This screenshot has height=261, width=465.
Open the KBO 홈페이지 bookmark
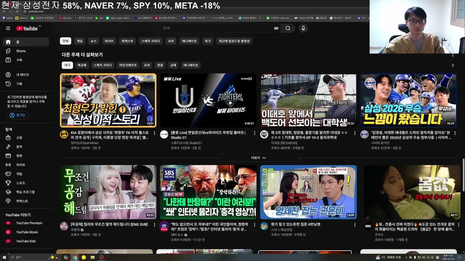(x=143, y=18)
